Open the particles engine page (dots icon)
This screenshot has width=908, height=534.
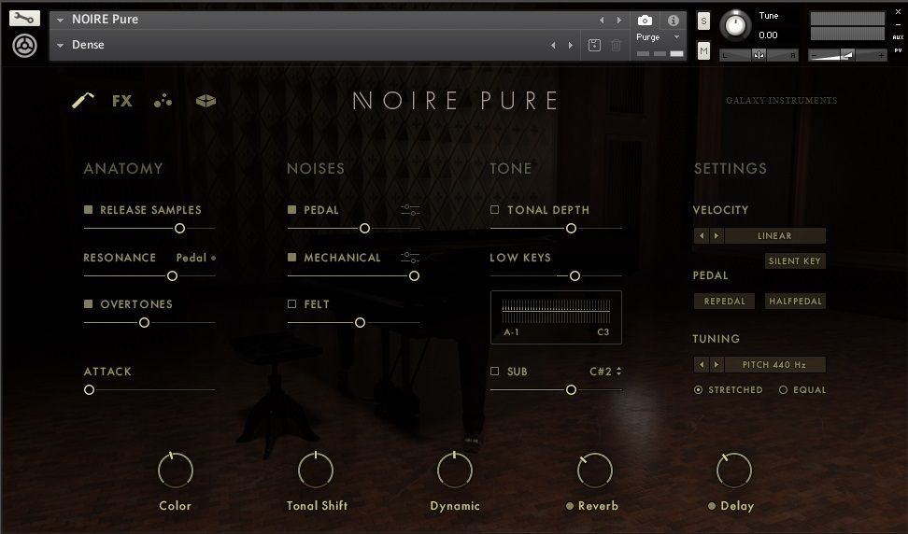(163, 101)
